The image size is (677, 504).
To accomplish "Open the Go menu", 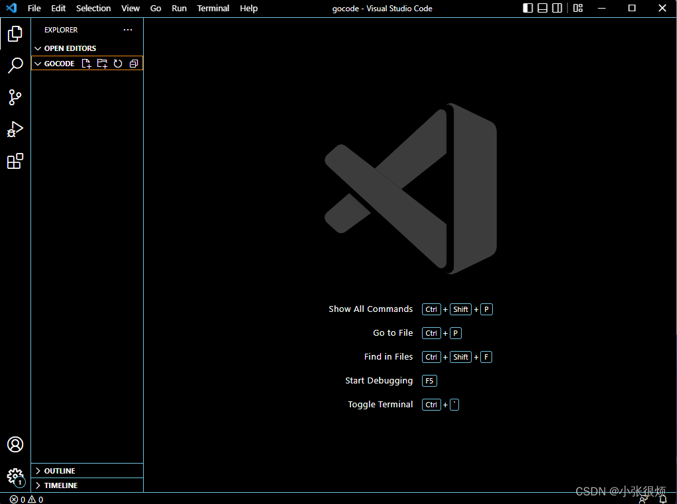I will click(156, 8).
